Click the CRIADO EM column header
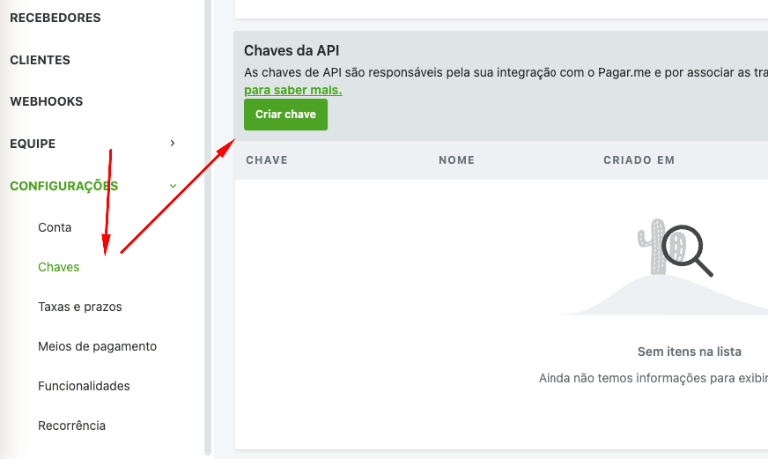768x459 pixels. [639, 160]
